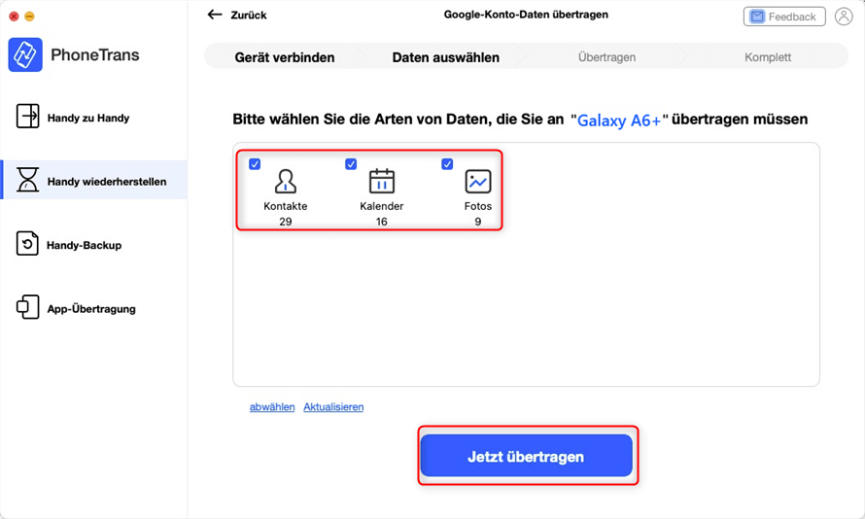Image resolution: width=865 pixels, height=519 pixels.
Task: Click the Kalender count 16
Action: tap(382, 222)
